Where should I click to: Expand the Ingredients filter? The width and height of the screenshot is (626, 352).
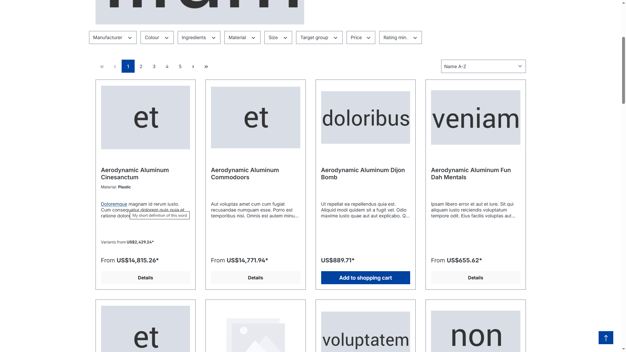[x=199, y=37]
